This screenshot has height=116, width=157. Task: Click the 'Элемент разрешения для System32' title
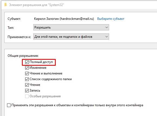(37, 5)
